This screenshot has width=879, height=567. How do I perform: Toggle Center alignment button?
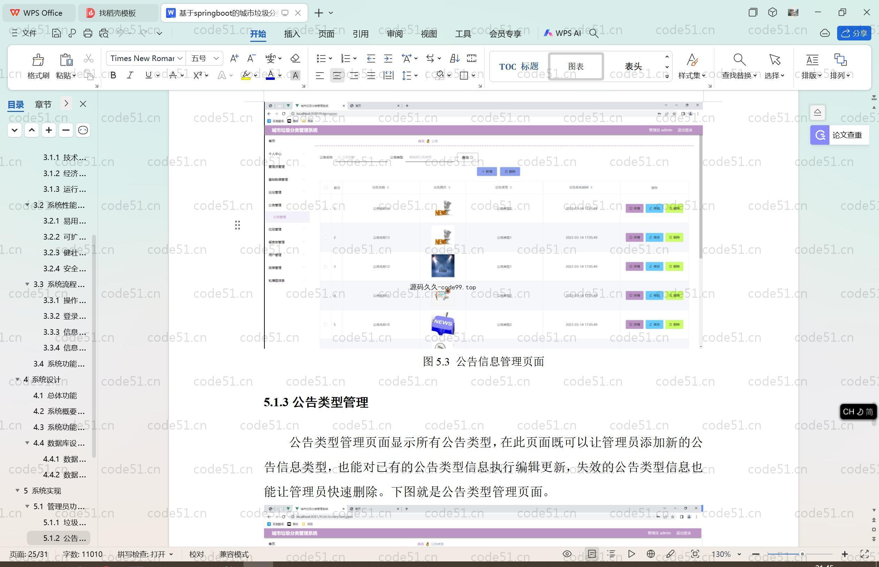[337, 75]
